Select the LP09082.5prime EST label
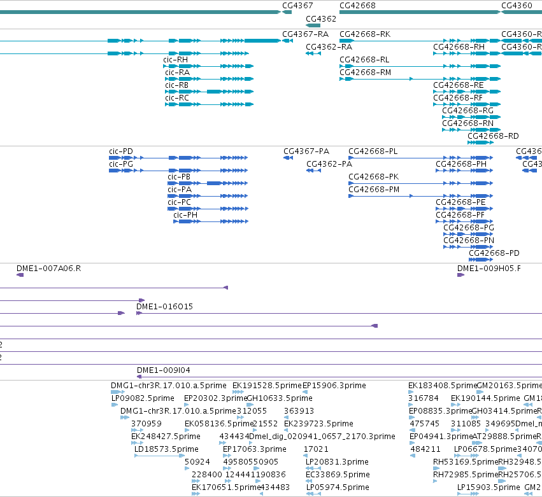 (143, 398)
